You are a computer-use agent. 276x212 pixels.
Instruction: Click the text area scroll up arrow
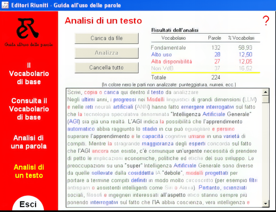pos(266,92)
